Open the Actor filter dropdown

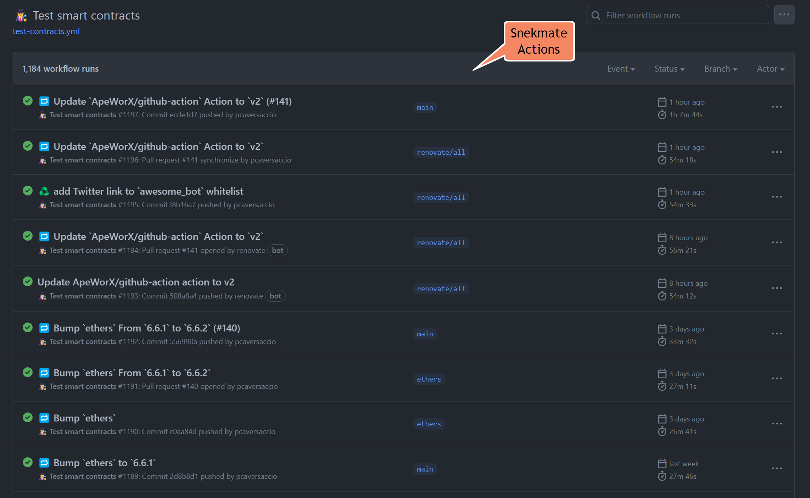770,68
